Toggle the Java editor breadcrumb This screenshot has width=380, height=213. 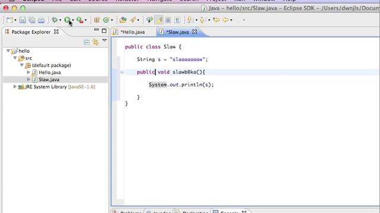click(x=150, y=20)
